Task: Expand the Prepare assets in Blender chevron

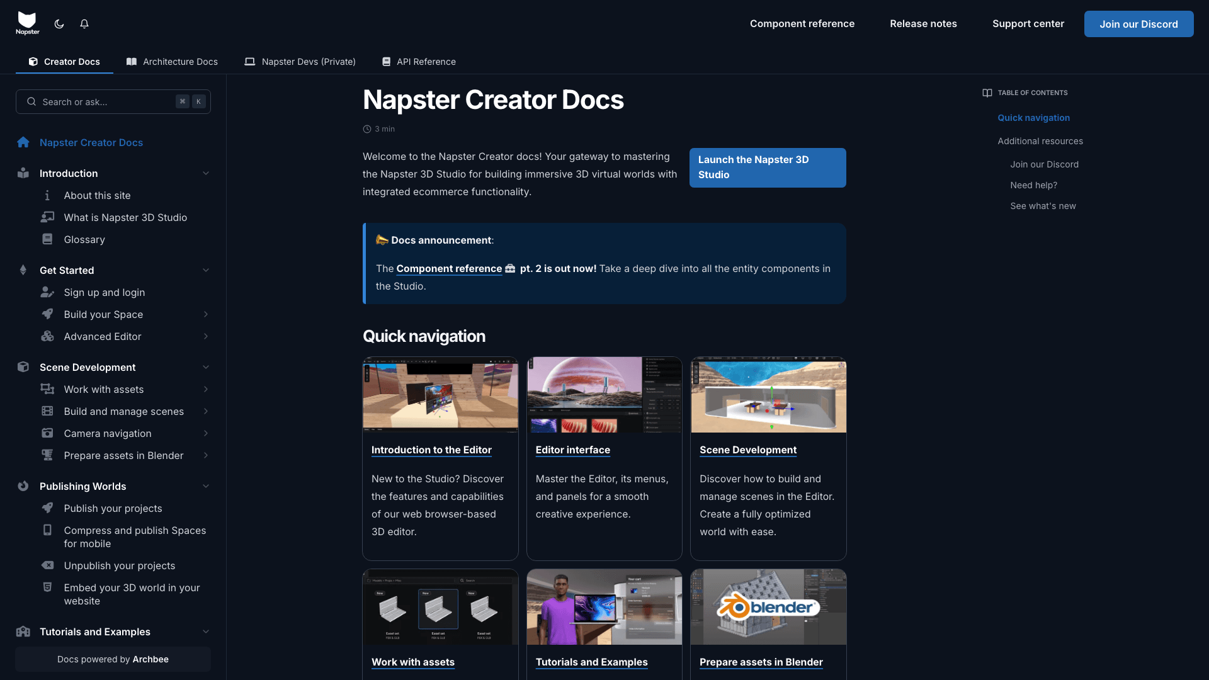Action: point(206,455)
